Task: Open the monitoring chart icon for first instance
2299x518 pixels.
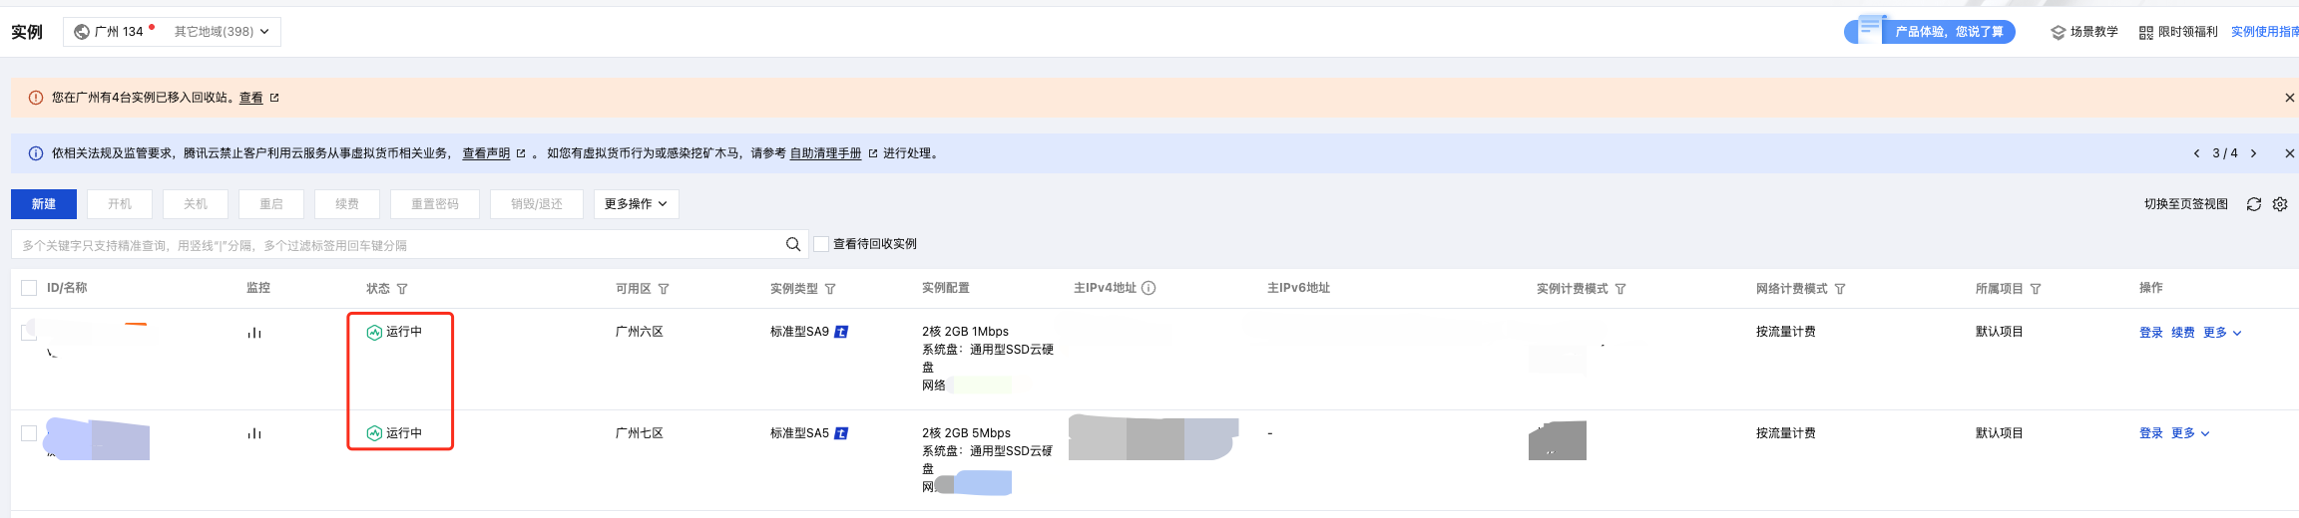Action: click(254, 333)
